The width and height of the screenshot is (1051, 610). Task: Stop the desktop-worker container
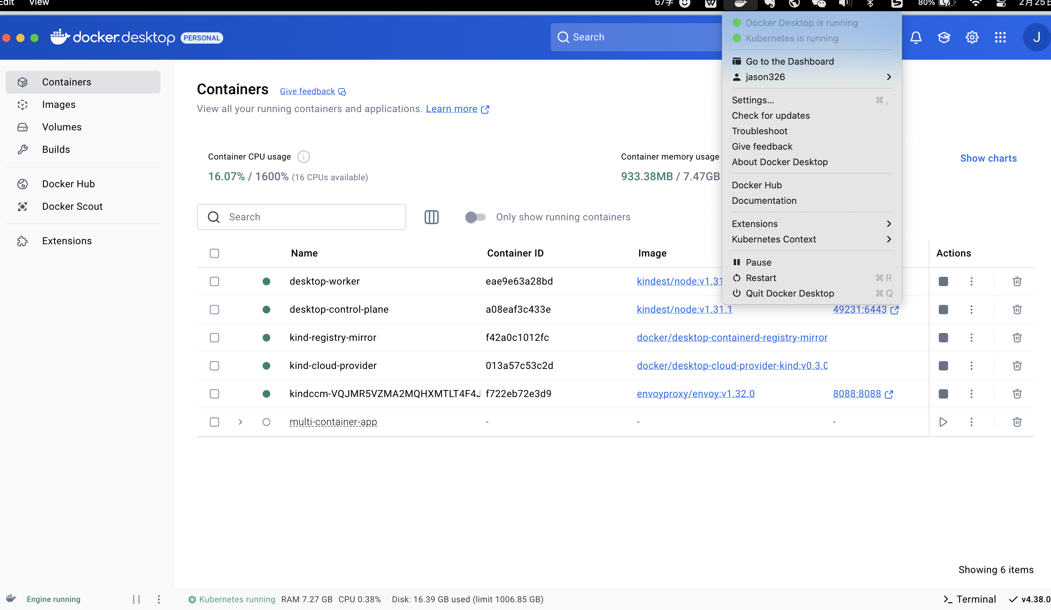[x=943, y=281]
